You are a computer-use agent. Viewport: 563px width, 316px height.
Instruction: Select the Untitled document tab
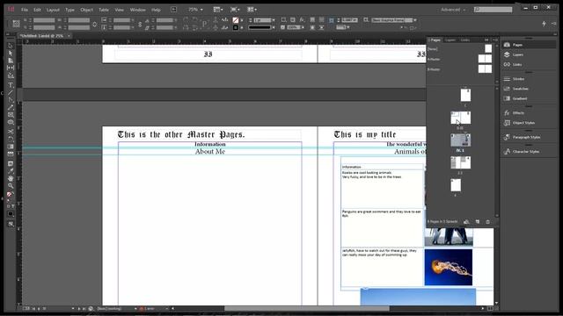(41, 36)
